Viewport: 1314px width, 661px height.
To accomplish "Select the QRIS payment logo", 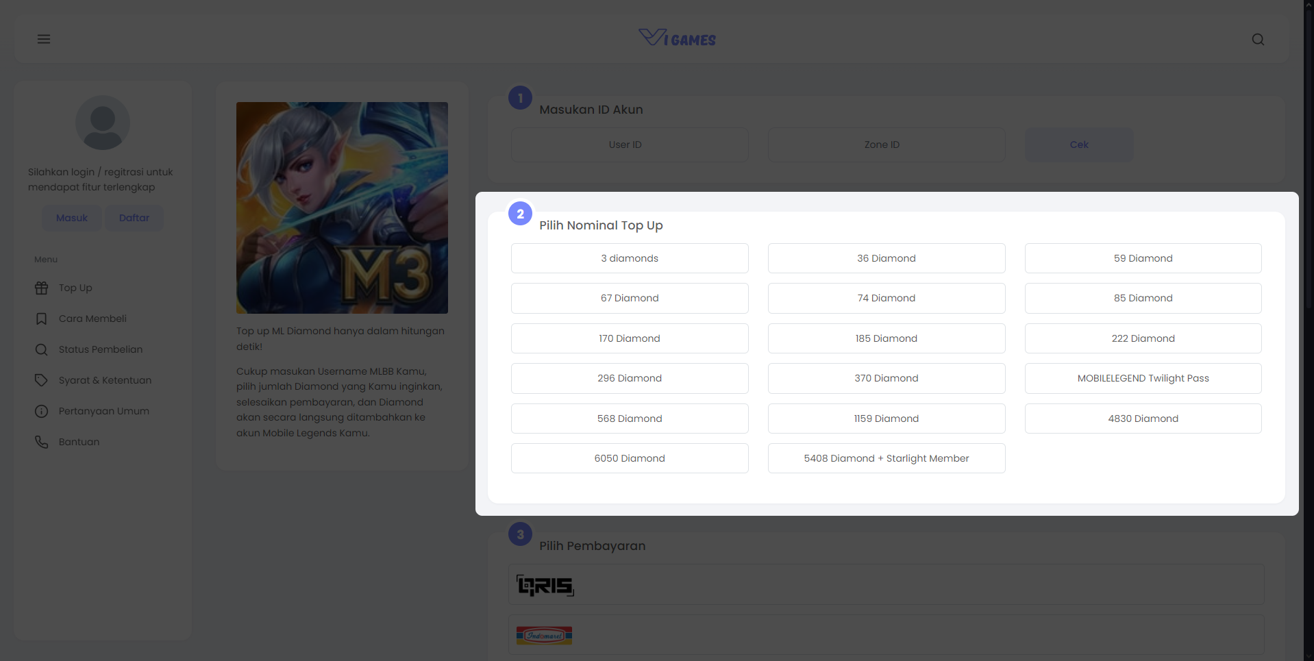I will (x=545, y=586).
